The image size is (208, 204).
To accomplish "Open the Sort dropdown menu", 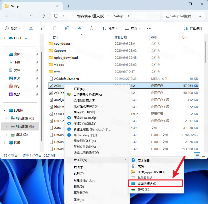I will tap(110, 29).
